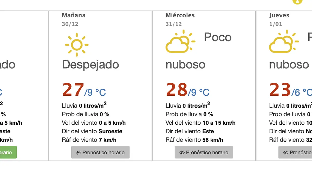Click Pronóstico horario button under Miércoles
This screenshot has width=312, height=175.
click(x=204, y=152)
